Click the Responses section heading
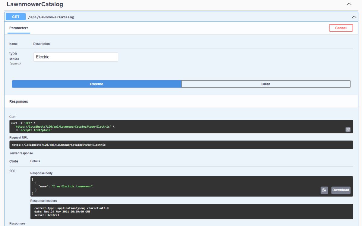Screen dimensions: 362x226 coord(19,102)
